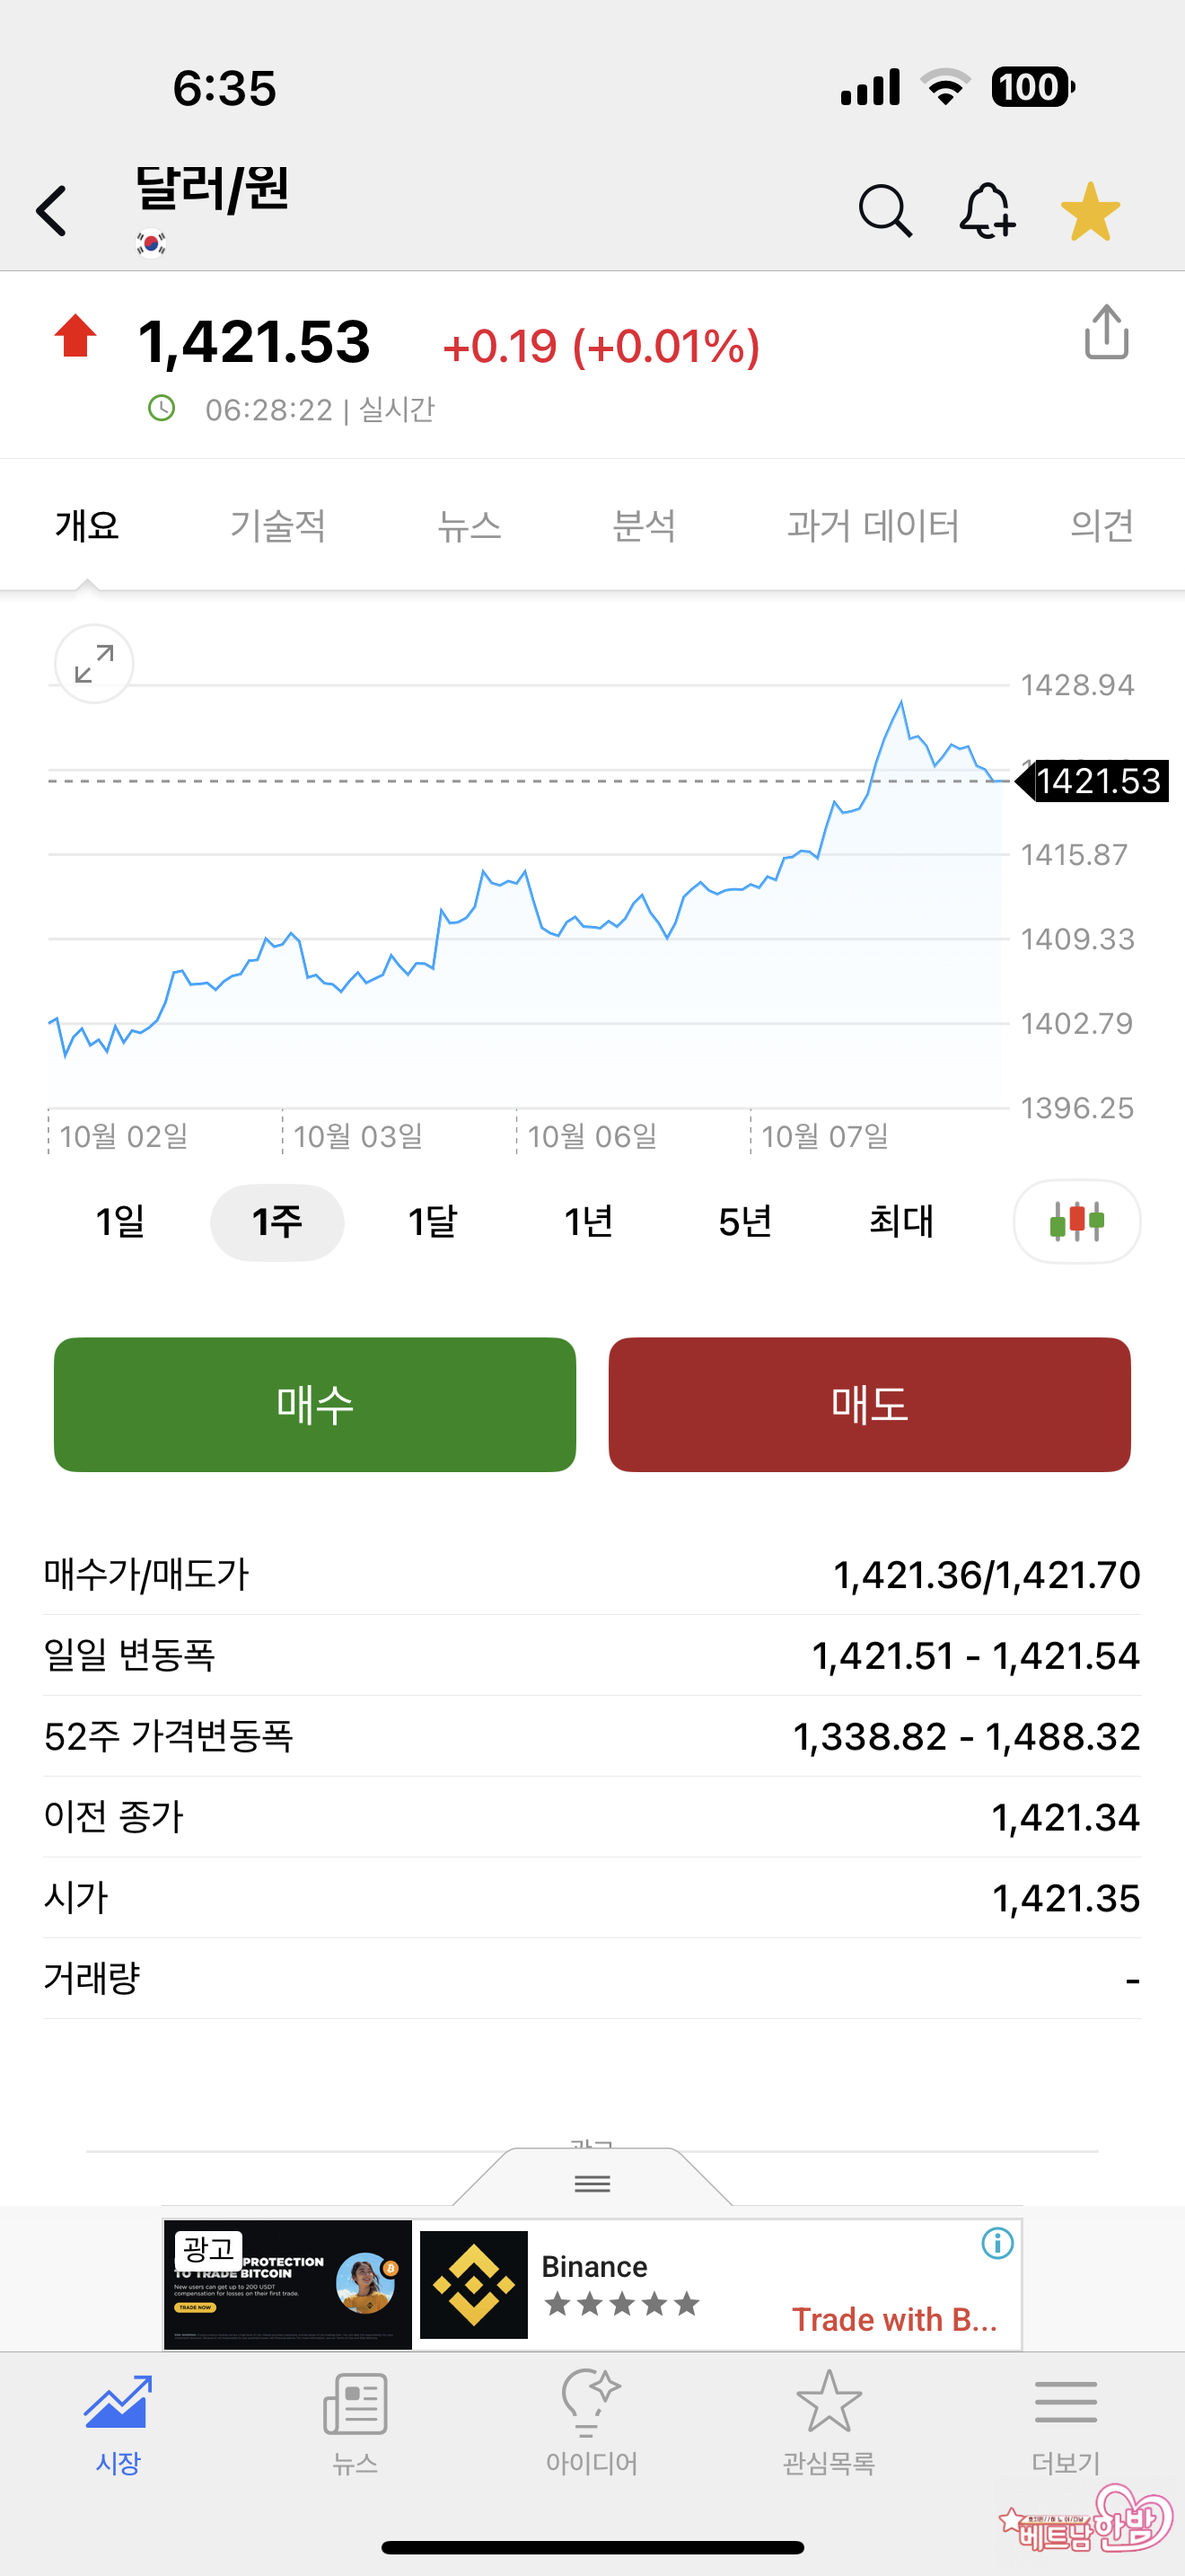Select the 1일 time range
The width and height of the screenshot is (1185, 2576).
(120, 1221)
